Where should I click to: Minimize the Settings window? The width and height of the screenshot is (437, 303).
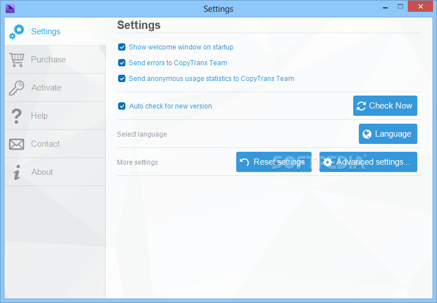385,7
